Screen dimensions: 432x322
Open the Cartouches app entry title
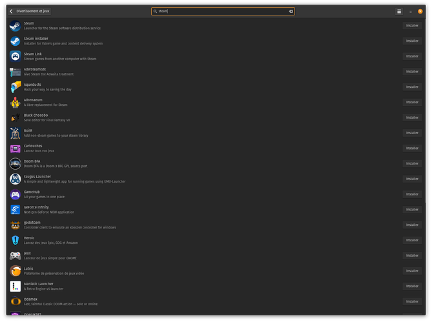click(x=32, y=145)
